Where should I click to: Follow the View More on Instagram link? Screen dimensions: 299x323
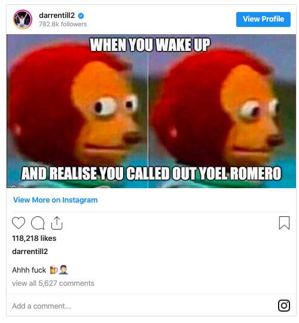pos(55,200)
